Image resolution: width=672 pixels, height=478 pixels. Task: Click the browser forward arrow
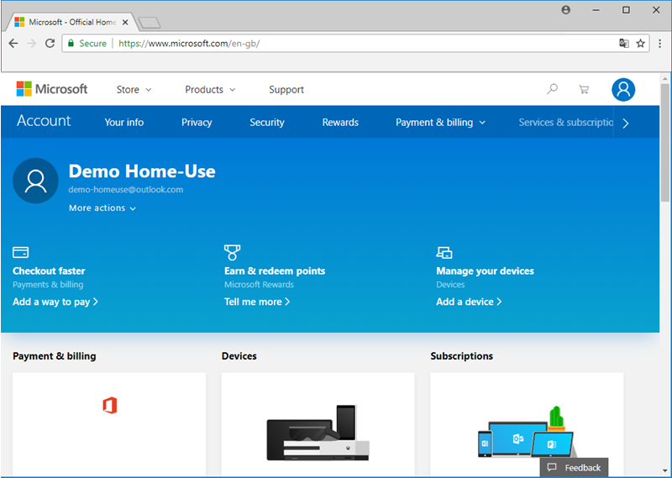31,44
